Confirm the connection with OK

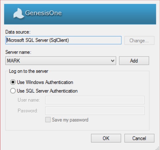[x=106, y=138]
